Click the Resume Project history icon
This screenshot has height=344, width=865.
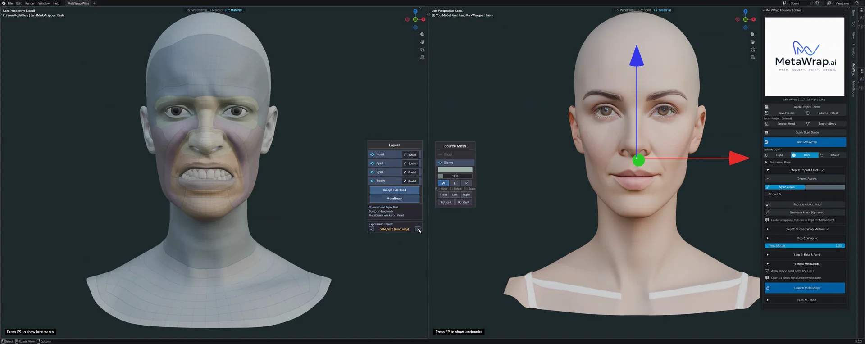click(x=807, y=113)
